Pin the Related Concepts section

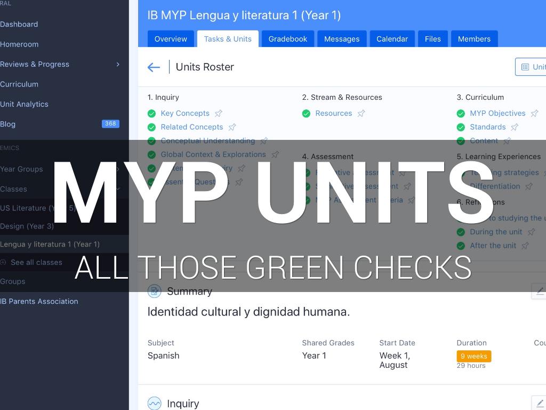232,127
